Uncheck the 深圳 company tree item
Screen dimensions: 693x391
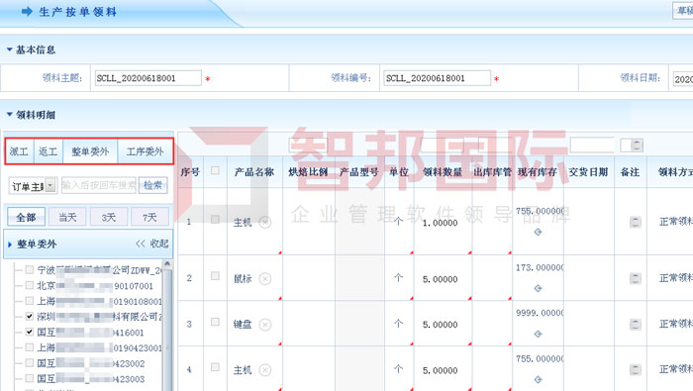tap(29, 316)
